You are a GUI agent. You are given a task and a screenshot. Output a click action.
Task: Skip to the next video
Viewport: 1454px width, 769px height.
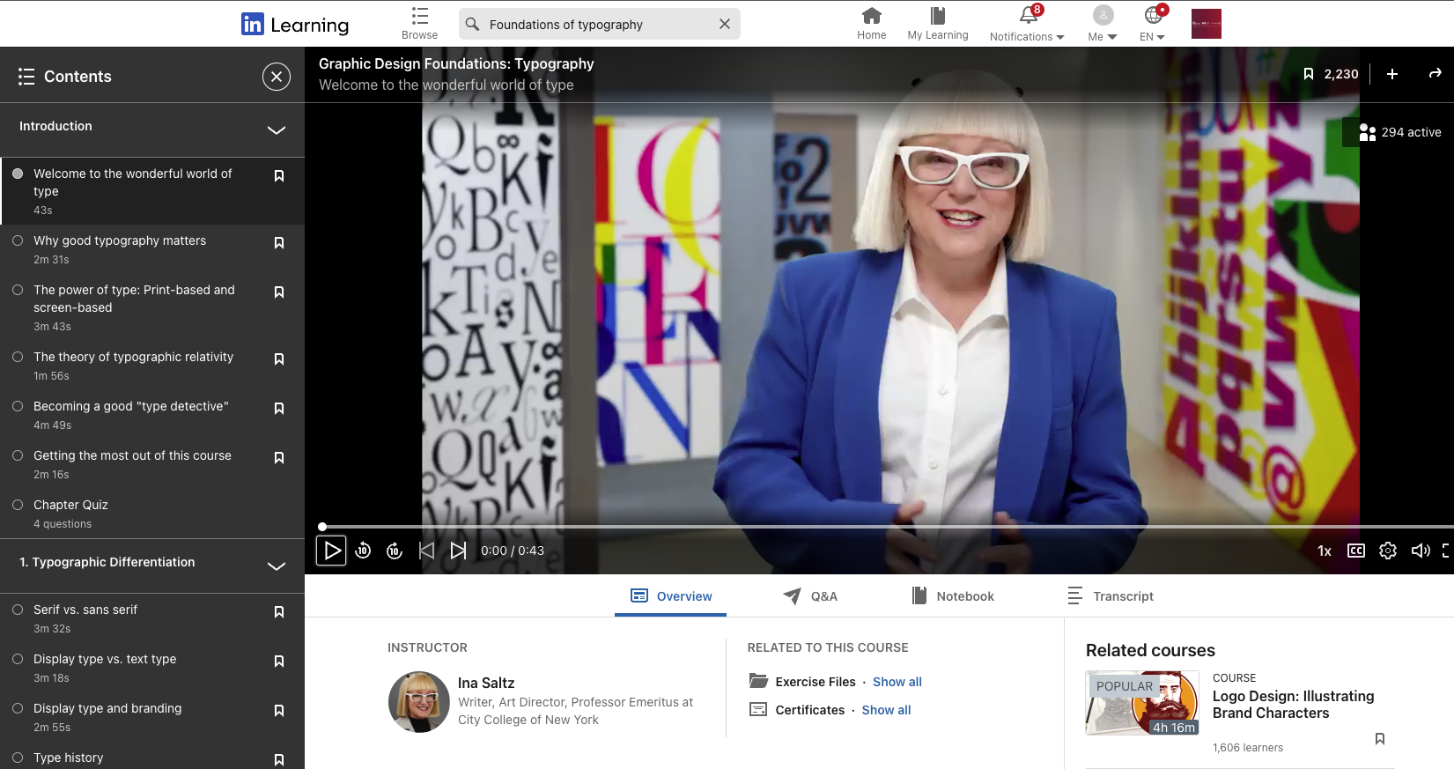pos(458,551)
